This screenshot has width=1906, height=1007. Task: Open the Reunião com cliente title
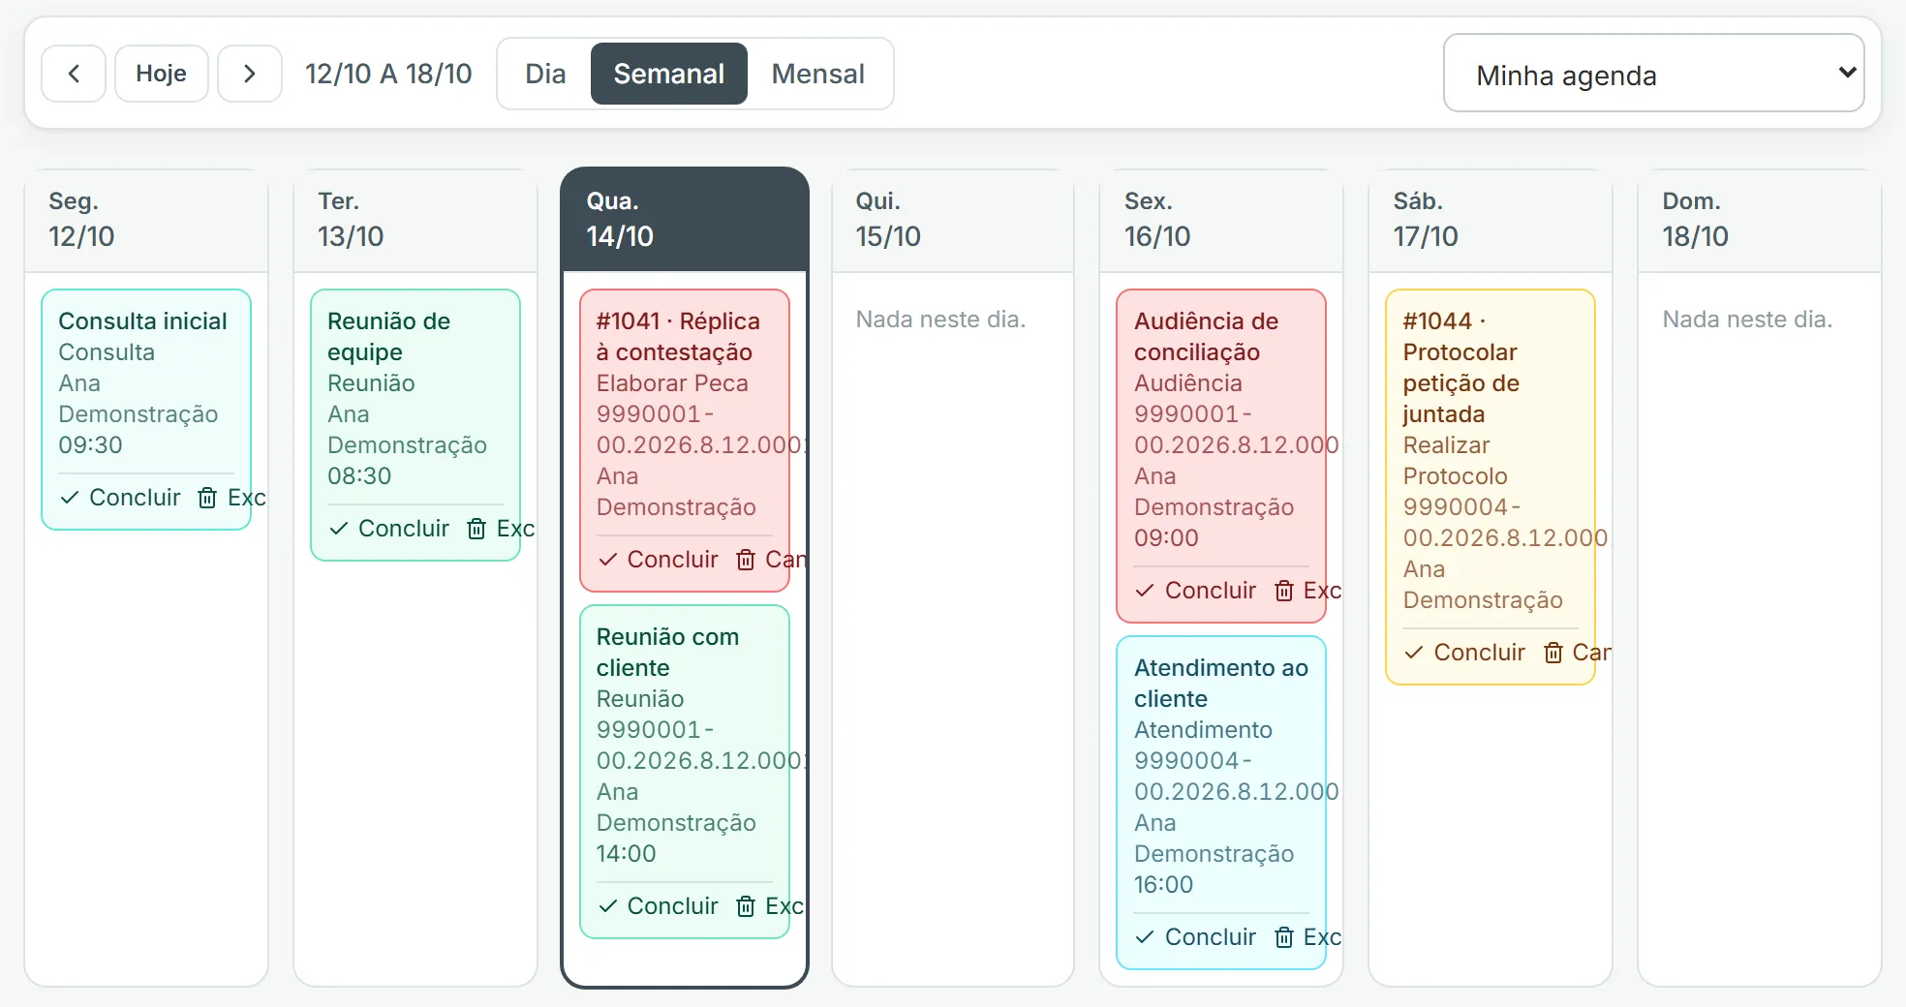coord(667,652)
